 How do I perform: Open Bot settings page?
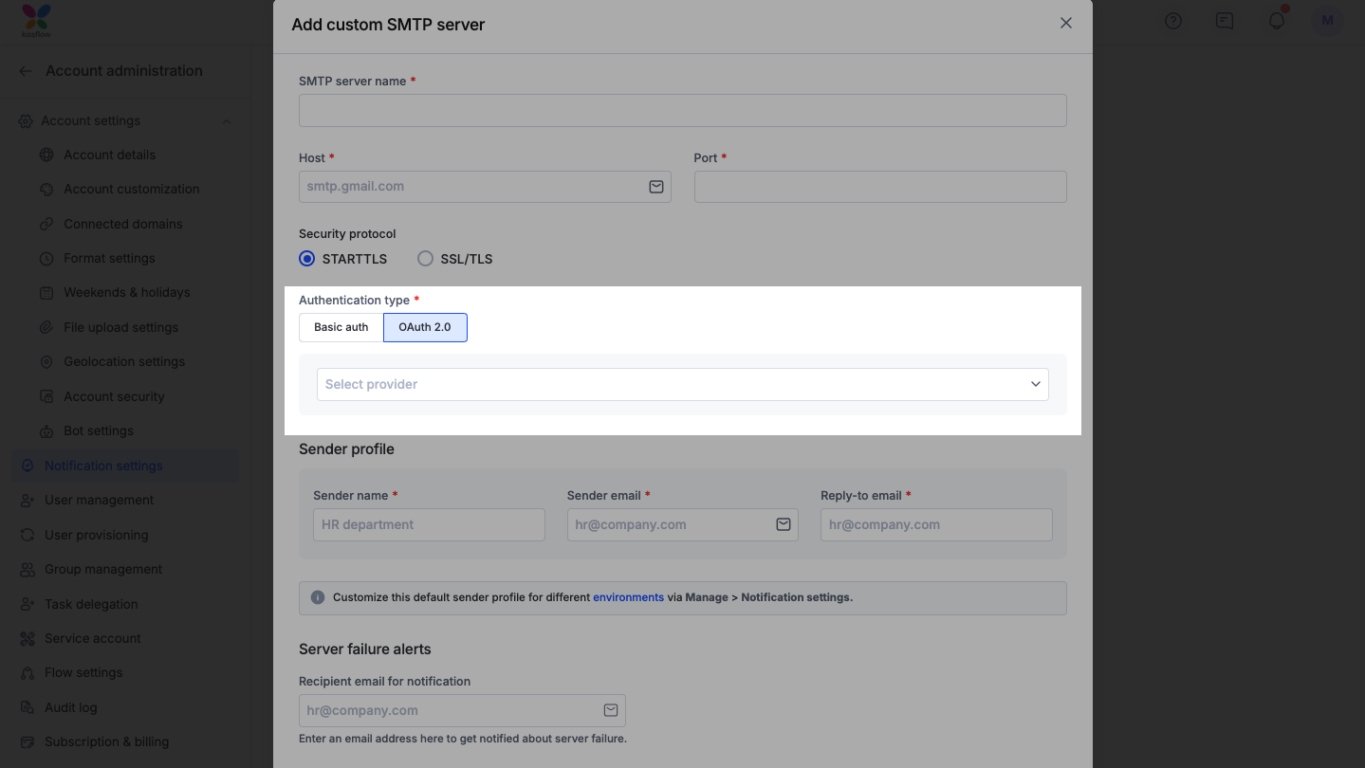pos(99,431)
